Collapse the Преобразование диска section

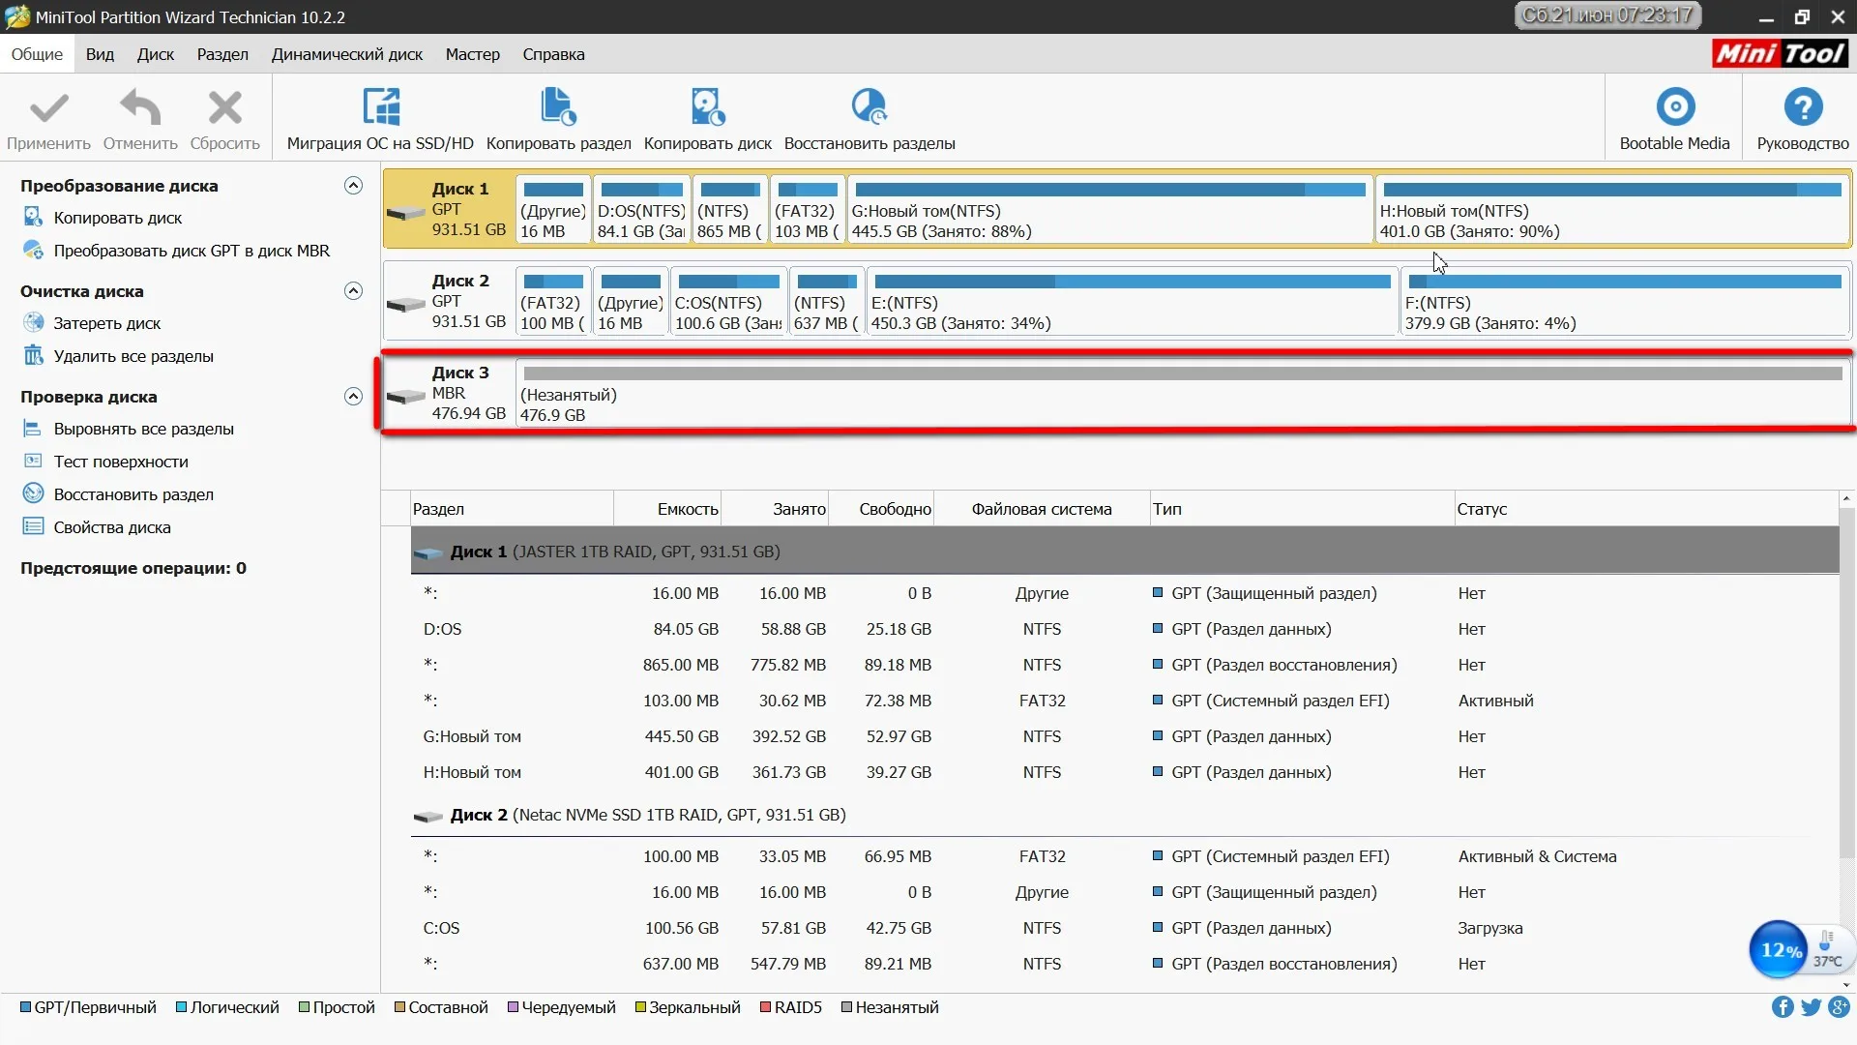354,186
